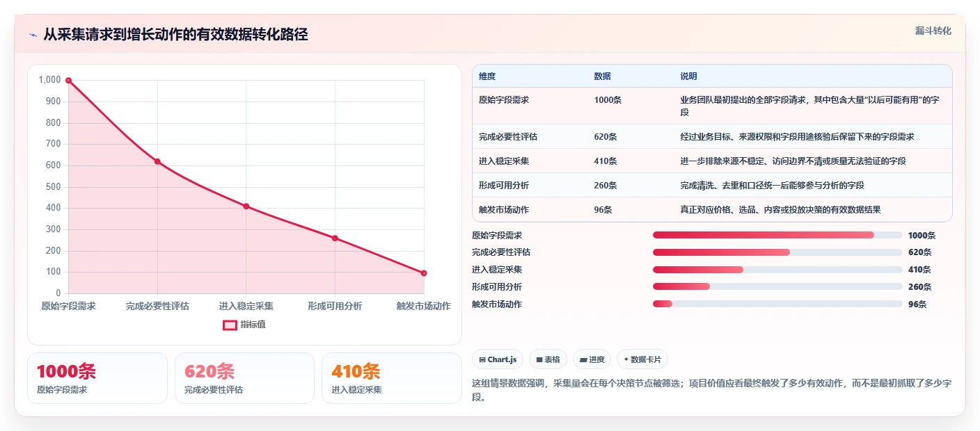980x431 pixels.
Task: Click the progress value 96条
Action: click(x=917, y=304)
